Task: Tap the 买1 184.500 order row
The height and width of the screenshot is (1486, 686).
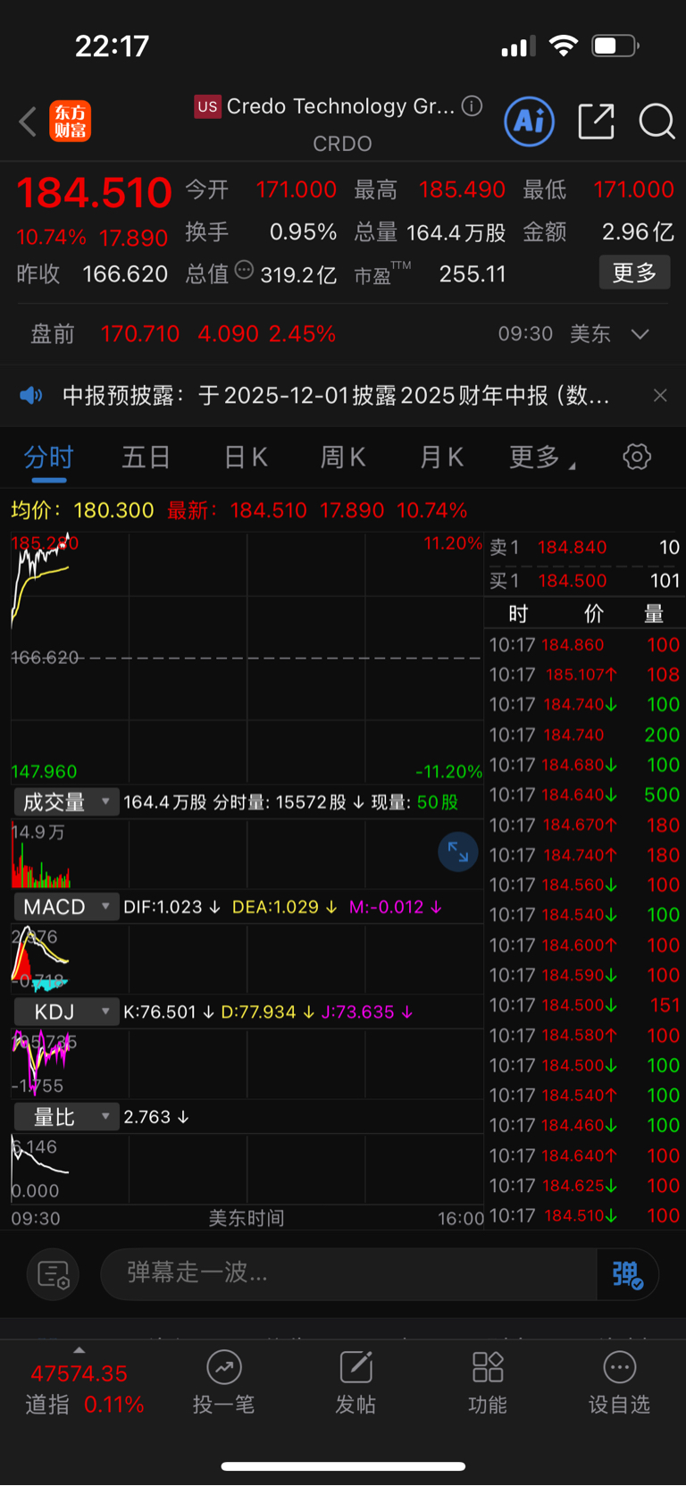Action: click(584, 581)
